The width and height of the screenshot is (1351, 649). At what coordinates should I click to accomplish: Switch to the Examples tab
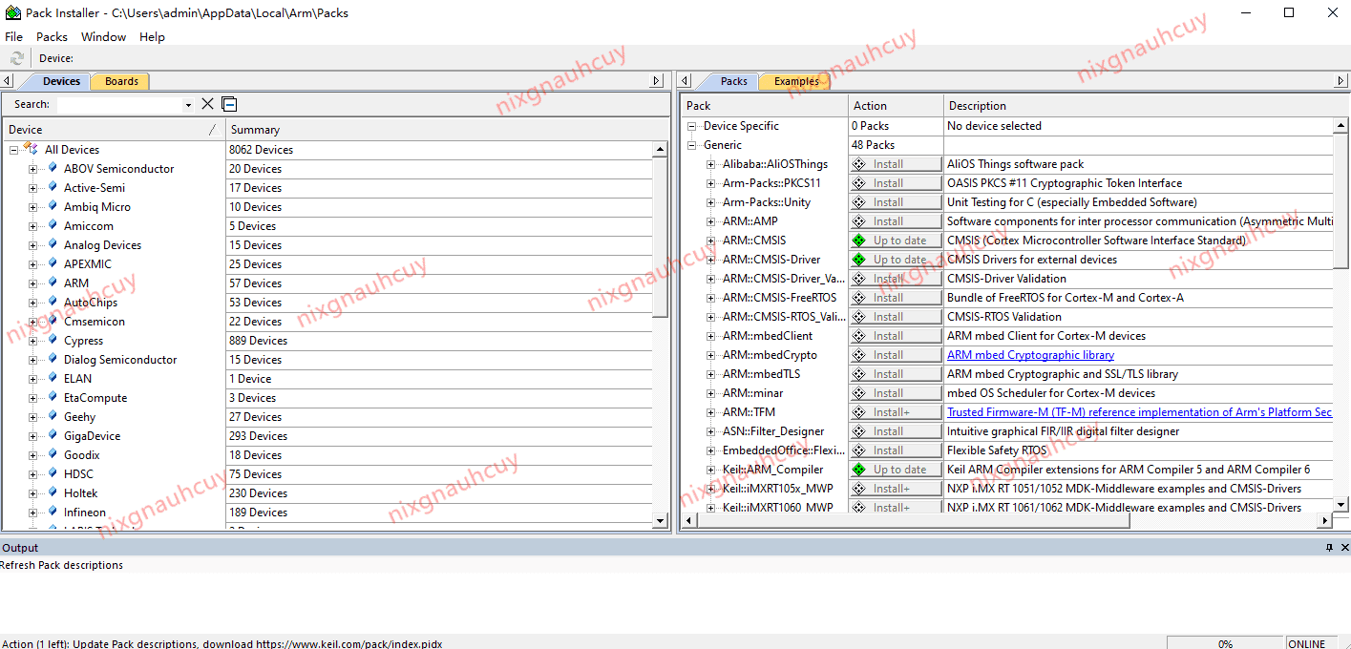pos(796,81)
